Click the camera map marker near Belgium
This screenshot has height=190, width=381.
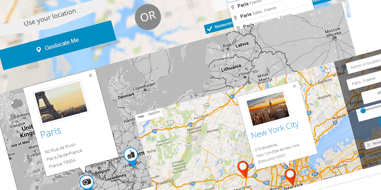(87, 182)
